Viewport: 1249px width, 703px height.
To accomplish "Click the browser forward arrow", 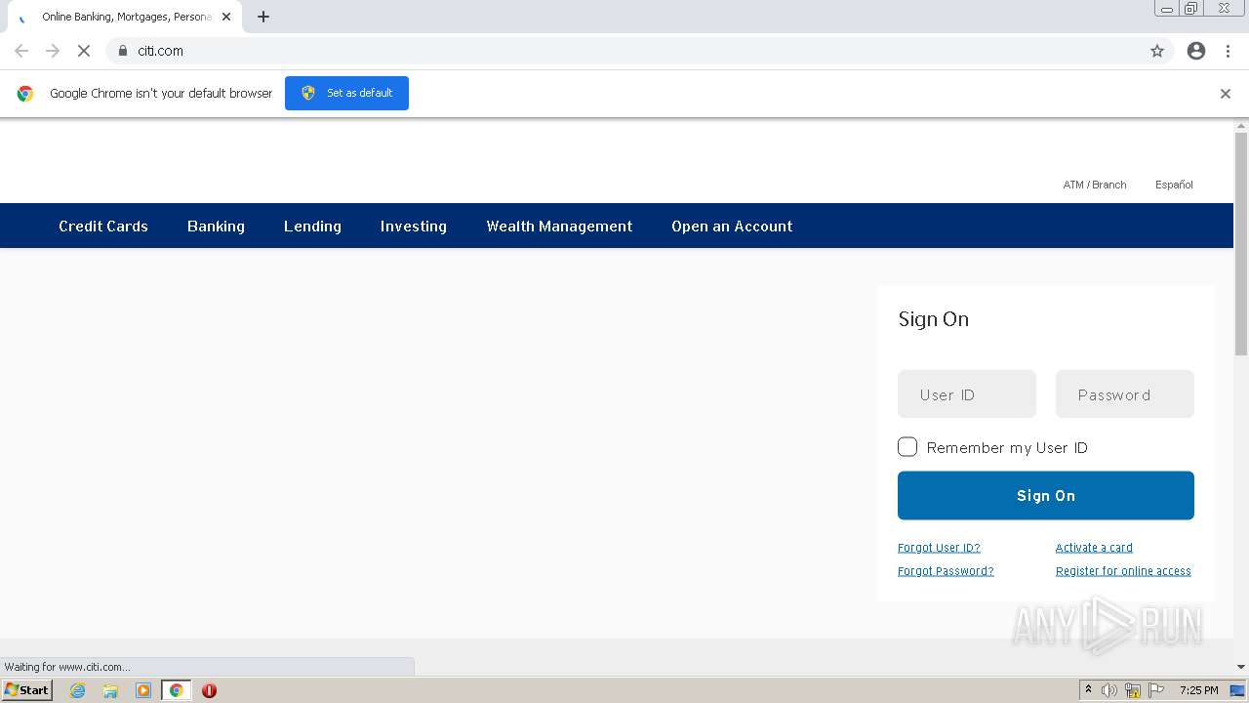I will (53, 51).
